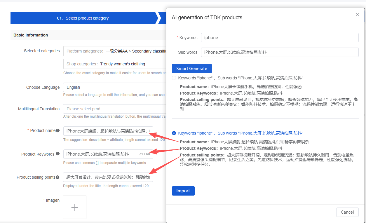
Task: Click the Product Keywords help question icon
Action: (58, 154)
